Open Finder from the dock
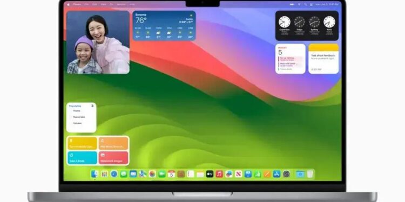405x202 pixels. [x=94, y=174]
